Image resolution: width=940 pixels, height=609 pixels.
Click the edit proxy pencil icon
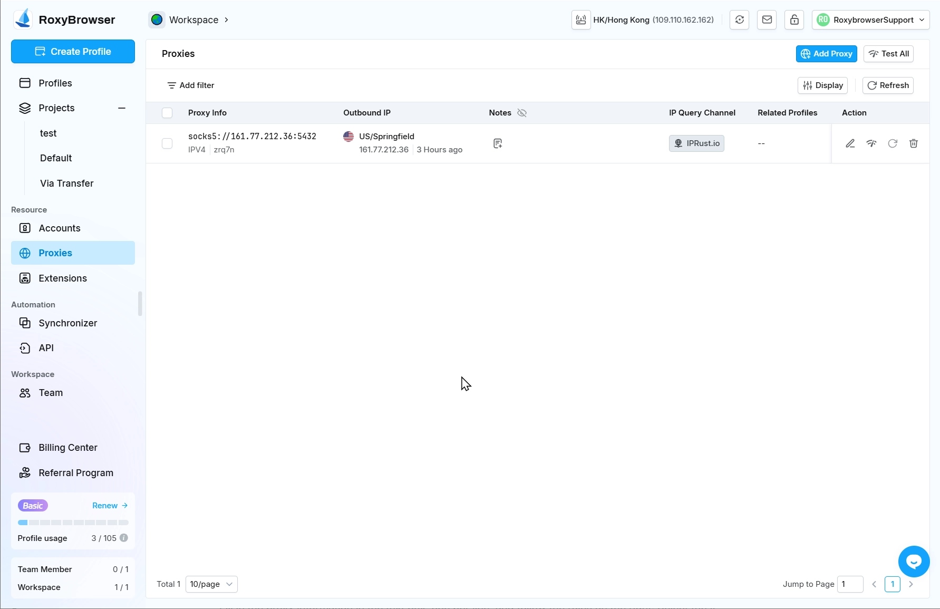(850, 143)
